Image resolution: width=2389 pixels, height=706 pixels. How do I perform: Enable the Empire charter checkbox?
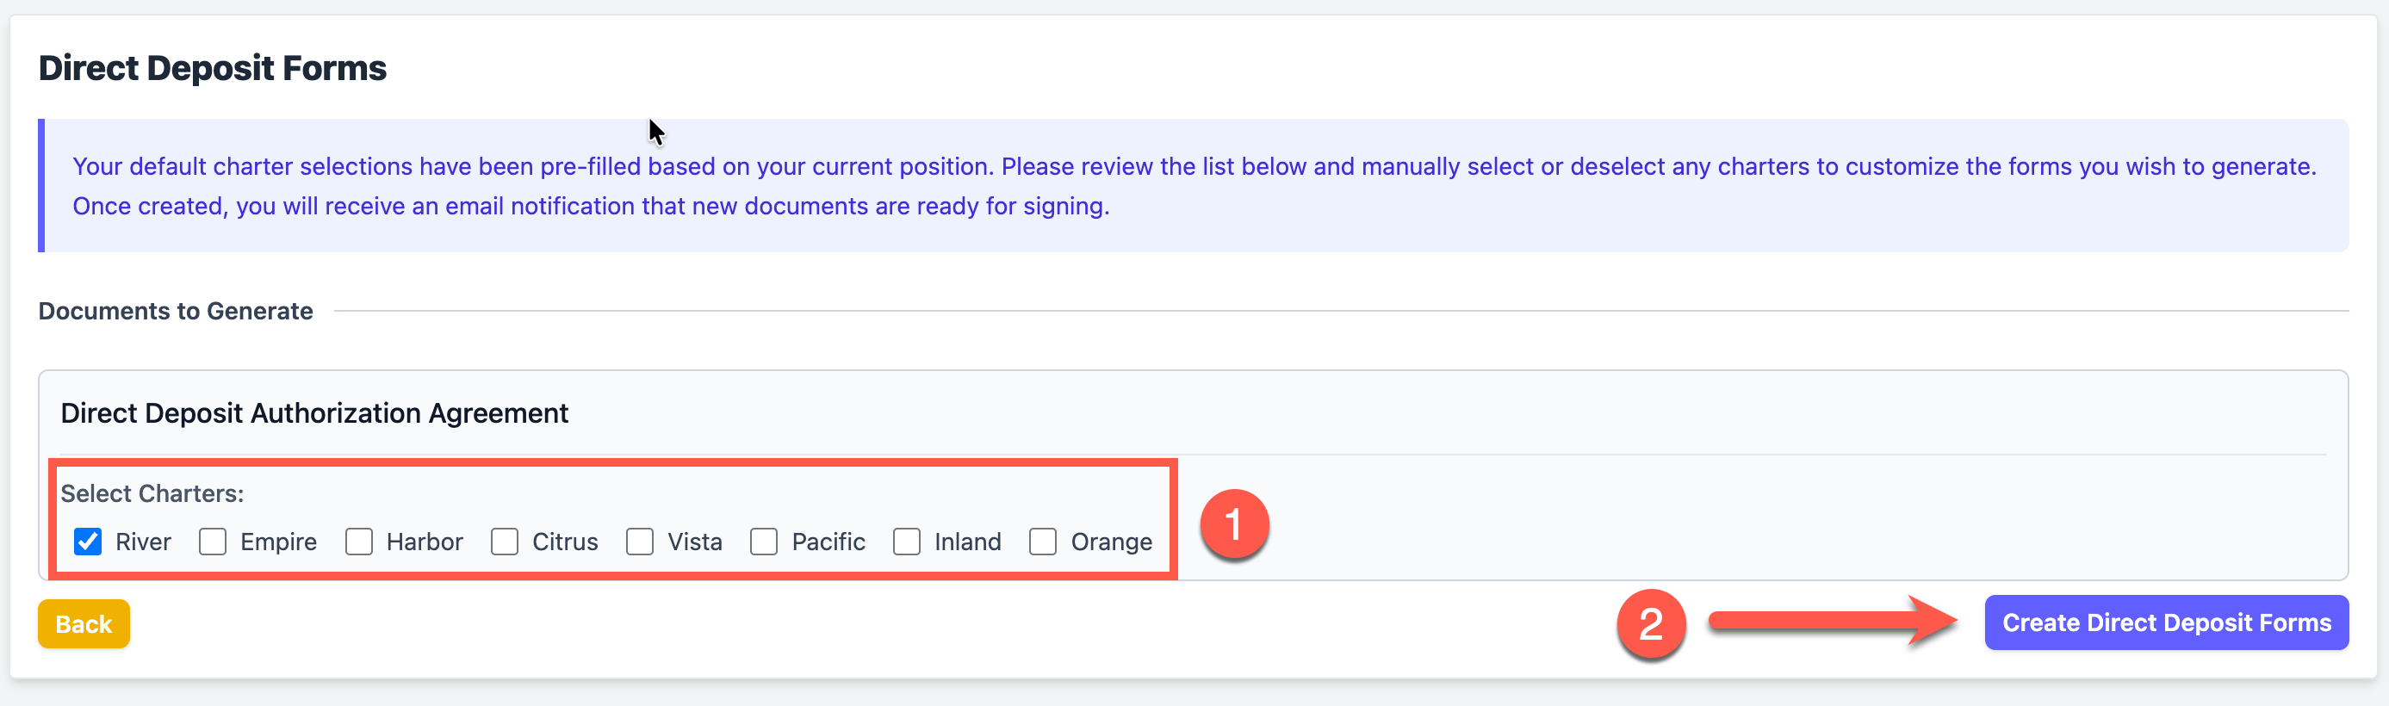(x=213, y=541)
